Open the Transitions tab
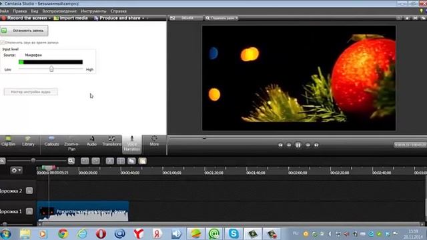Image resolution: width=427 pixels, height=240 pixels. pos(111,142)
